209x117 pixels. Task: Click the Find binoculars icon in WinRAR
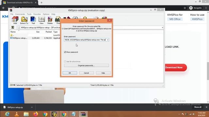pos(58,20)
